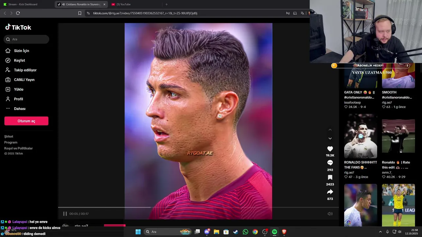
Task: Click the cast screen icon in address bar
Action: (x=295, y=13)
